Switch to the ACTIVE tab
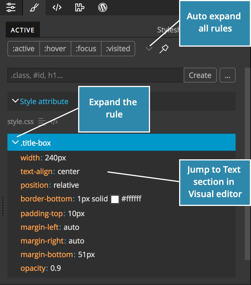Screen dimensions: 251x285 point(23,29)
